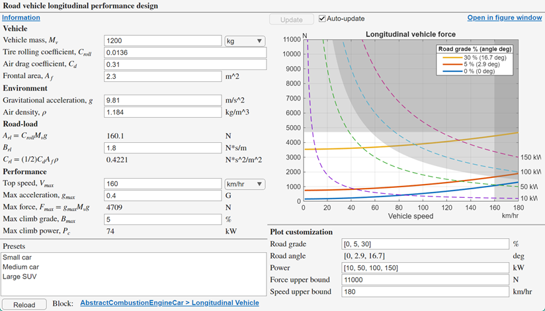Click the Frontal area input field
The height and width of the screenshot is (311, 545).
[x=162, y=77]
